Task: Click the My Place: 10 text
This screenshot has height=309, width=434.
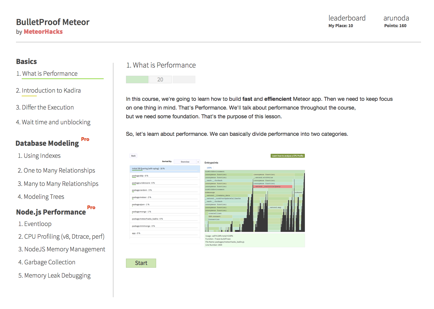Action: pos(341,26)
